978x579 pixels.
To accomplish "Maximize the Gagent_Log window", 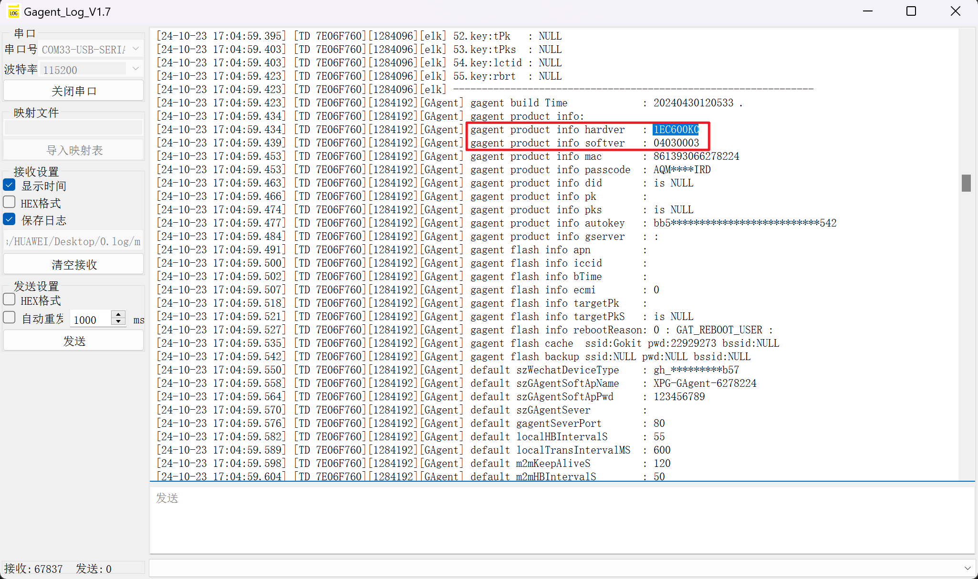I will click(911, 11).
